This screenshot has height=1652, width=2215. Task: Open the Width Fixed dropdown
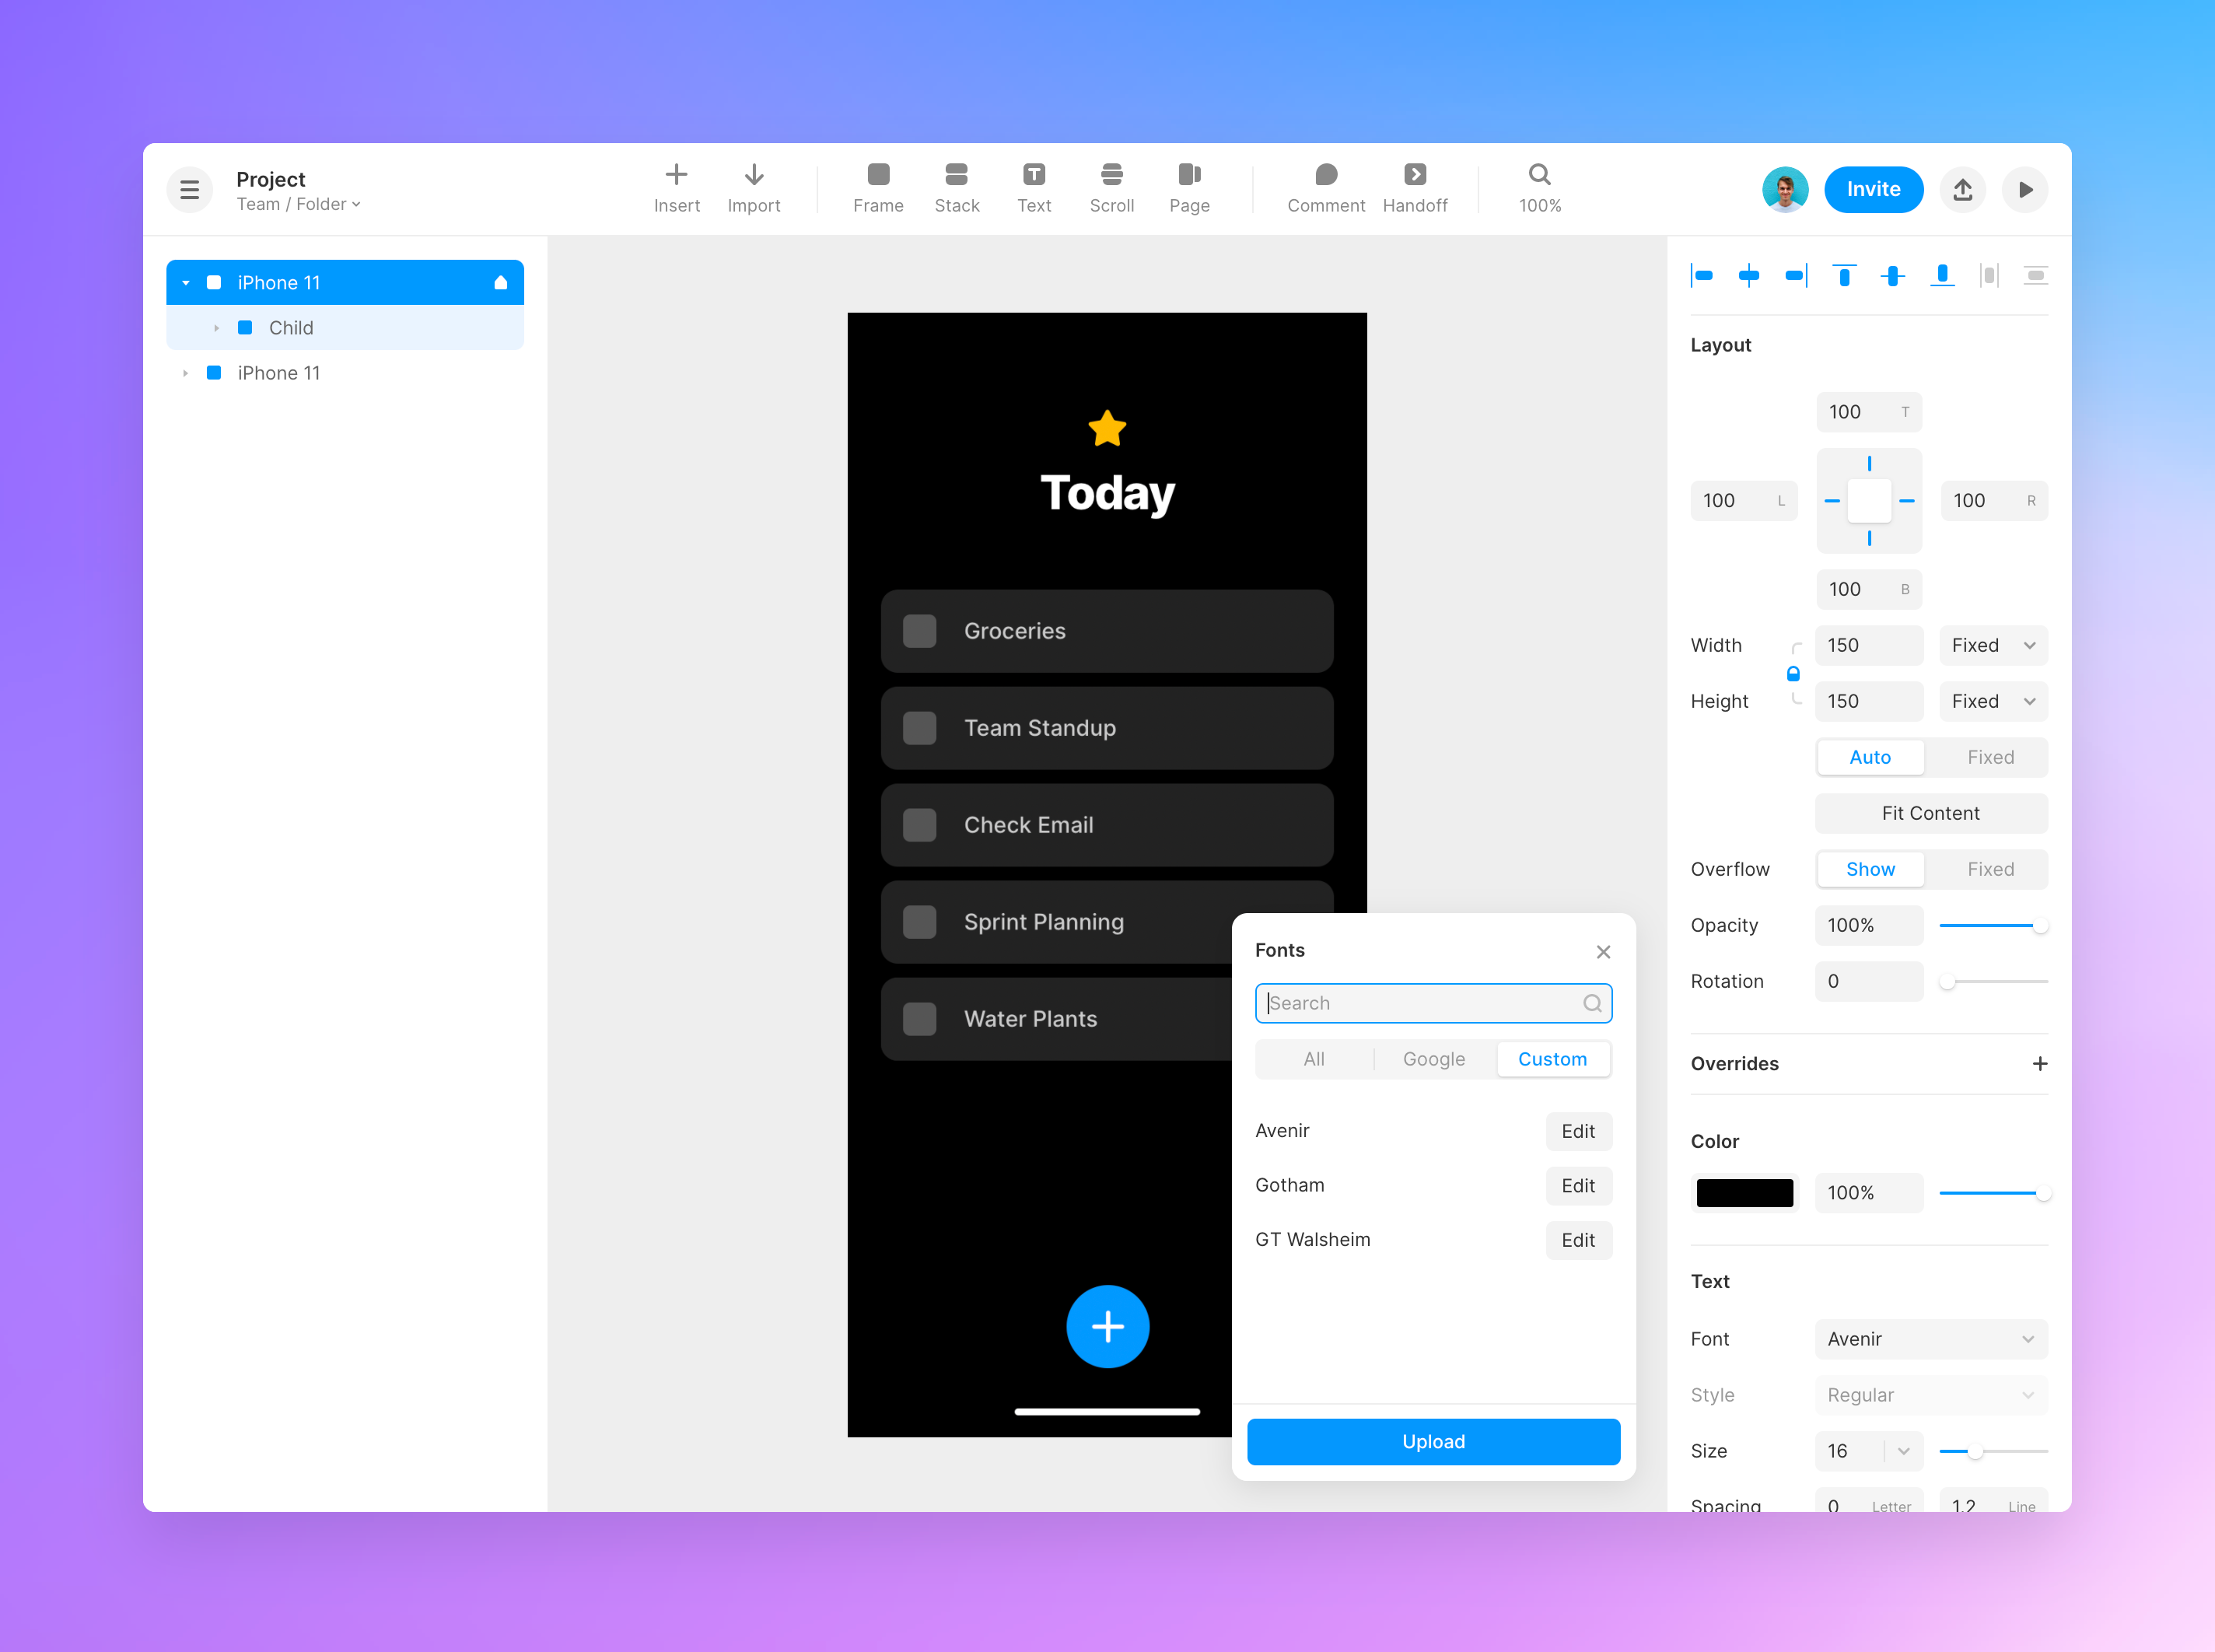point(1993,646)
